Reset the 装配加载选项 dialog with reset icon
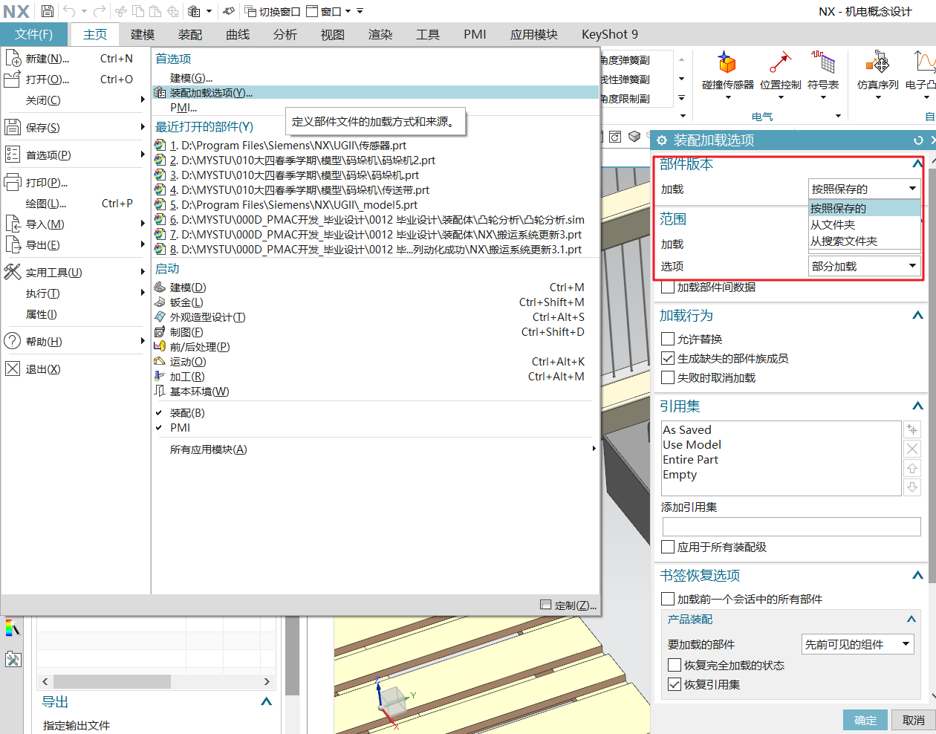The width and height of the screenshot is (936, 734). click(918, 140)
